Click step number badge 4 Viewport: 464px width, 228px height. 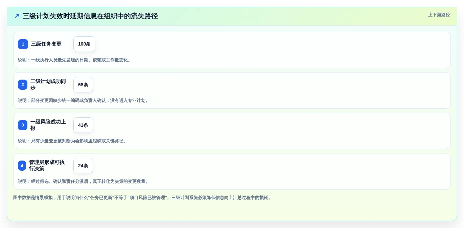[22, 166]
